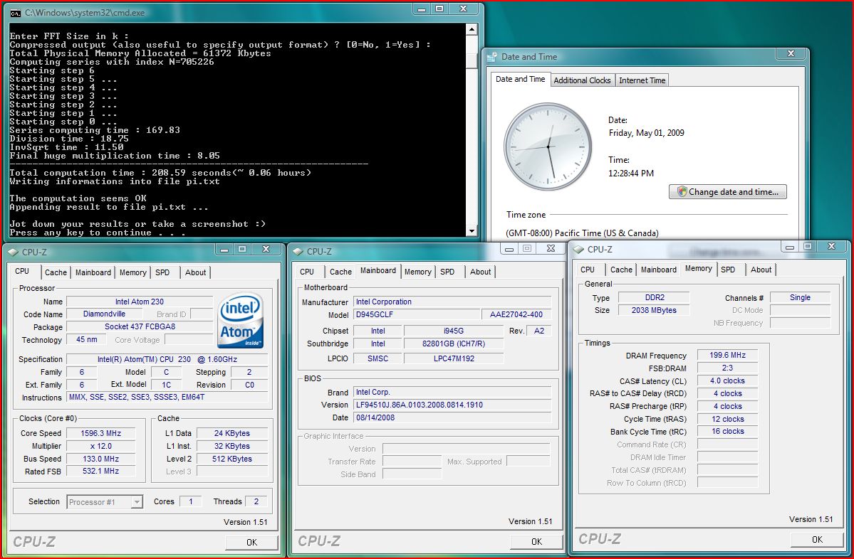Viewport: 854px width, 559px height.
Task: Click OK in the left CPU-Z window
Action: pyautogui.click(x=251, y=542)
